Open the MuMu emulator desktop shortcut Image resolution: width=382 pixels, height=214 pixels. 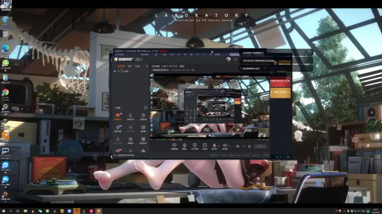point(5,181)
